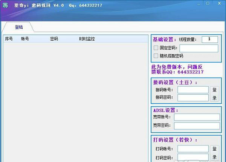Click the 基础设置 heading
226x162 pixels.
164,39
